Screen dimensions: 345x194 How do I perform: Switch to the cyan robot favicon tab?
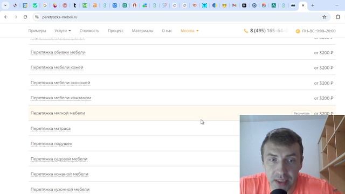[204, 5]
